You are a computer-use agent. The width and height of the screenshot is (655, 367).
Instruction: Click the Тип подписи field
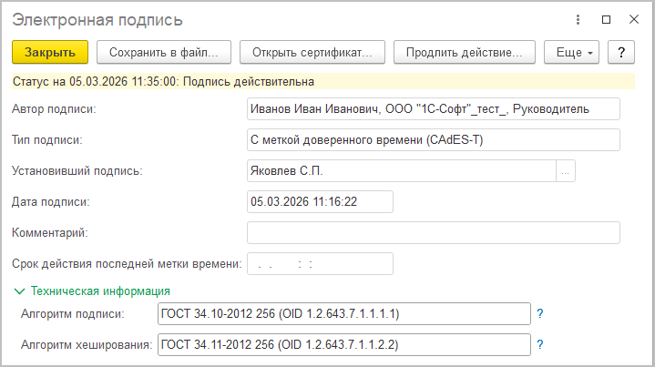click(433, 140)
